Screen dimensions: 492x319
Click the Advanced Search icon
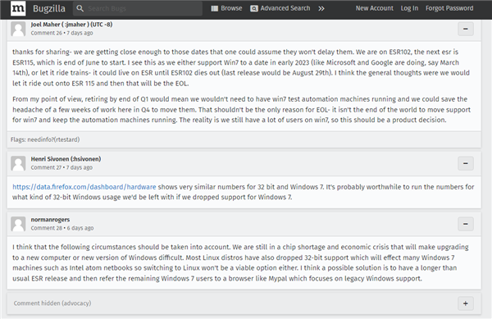pos(254,8)
